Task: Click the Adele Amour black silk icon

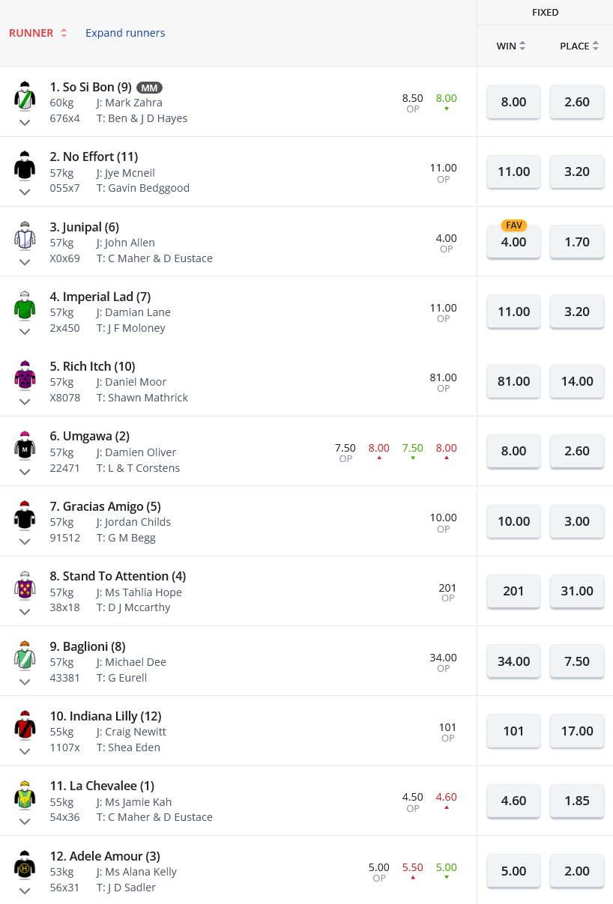Action: tap(25, 864)
